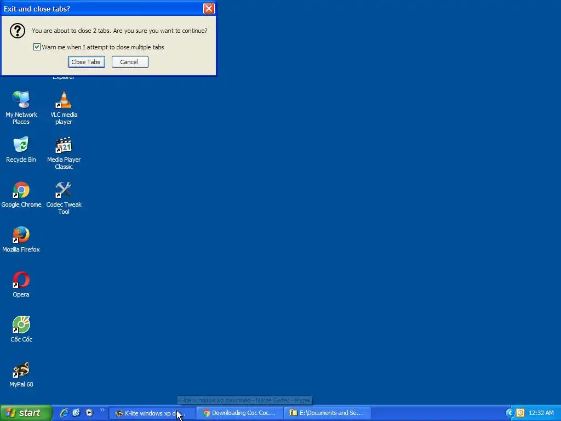The image size is (561, 421).
Task: Launch Internet Explorer from Quick Launch
Action: pyautogui.click(x=64, y=413)
